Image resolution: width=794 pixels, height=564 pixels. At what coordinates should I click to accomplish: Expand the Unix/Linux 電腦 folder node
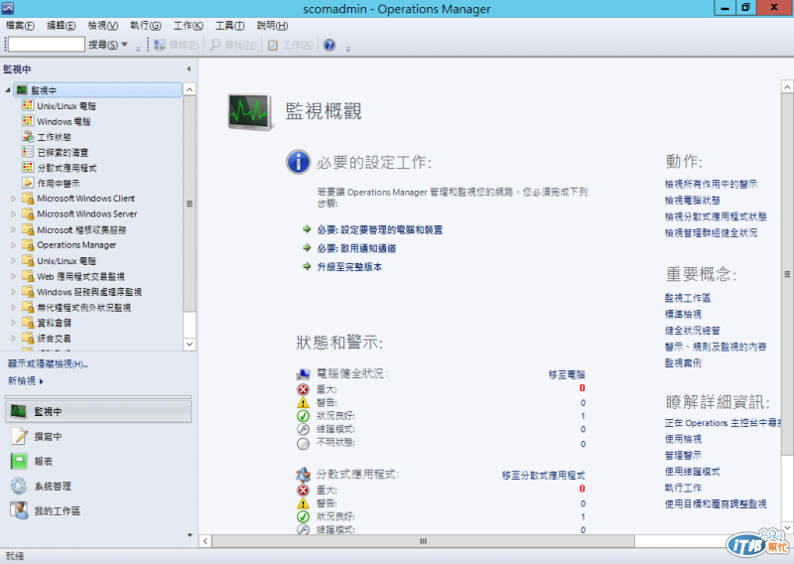click(14, 260)
